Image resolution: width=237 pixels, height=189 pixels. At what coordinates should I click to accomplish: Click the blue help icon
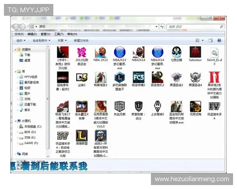point(219,41)
